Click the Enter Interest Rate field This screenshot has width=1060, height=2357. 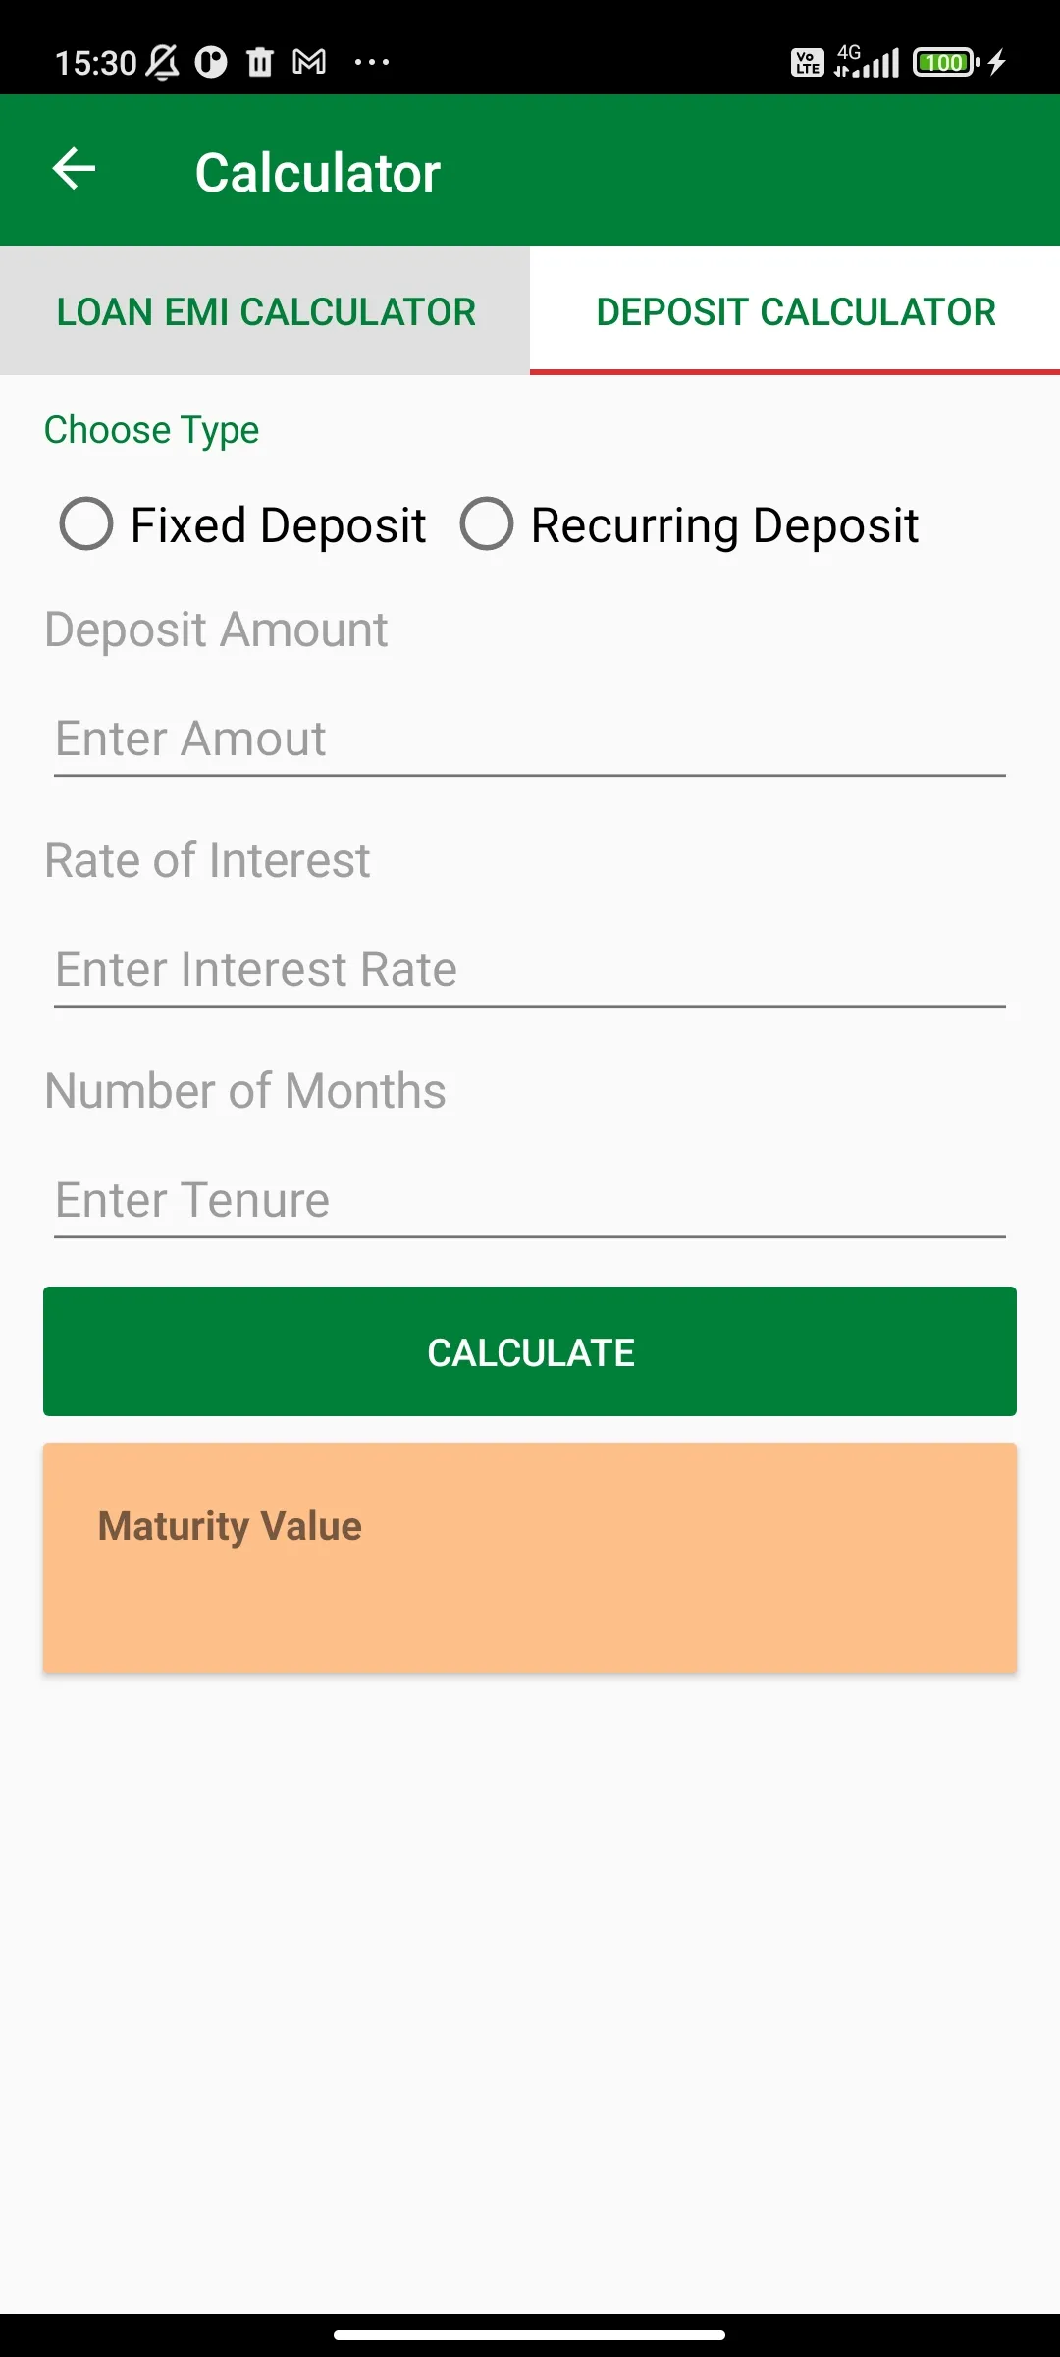[x=530, y=970]
